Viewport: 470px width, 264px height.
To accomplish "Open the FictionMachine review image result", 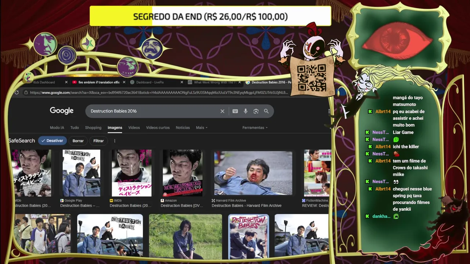I will point(317,173).
